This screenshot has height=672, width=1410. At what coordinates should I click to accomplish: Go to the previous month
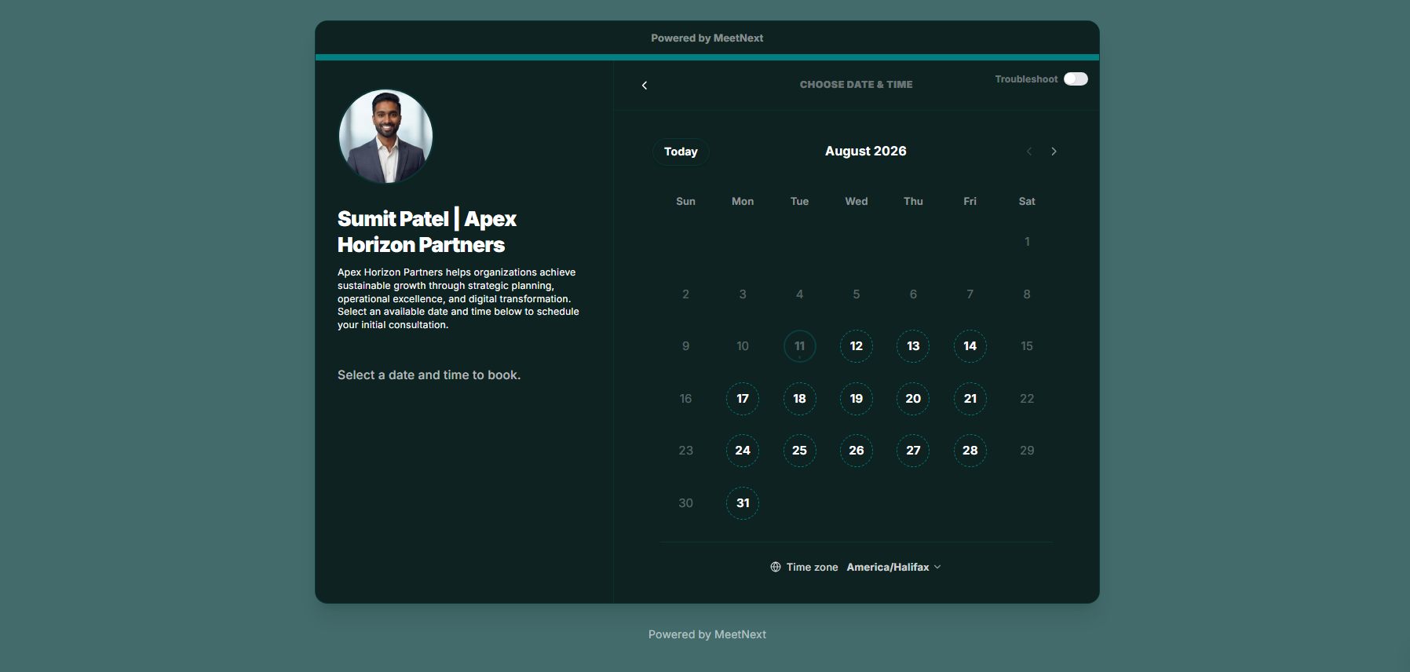click(x=1029, y=152)
